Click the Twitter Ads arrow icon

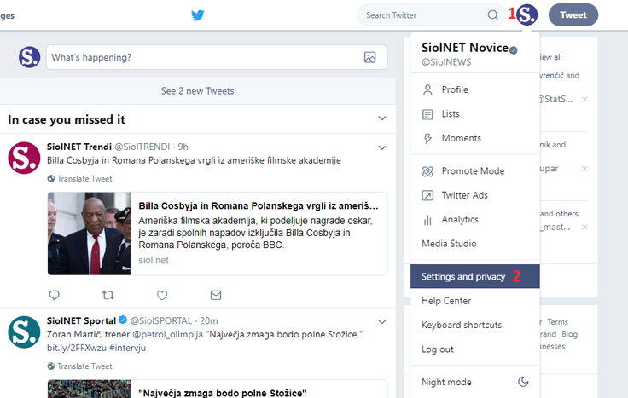(427, 196)
